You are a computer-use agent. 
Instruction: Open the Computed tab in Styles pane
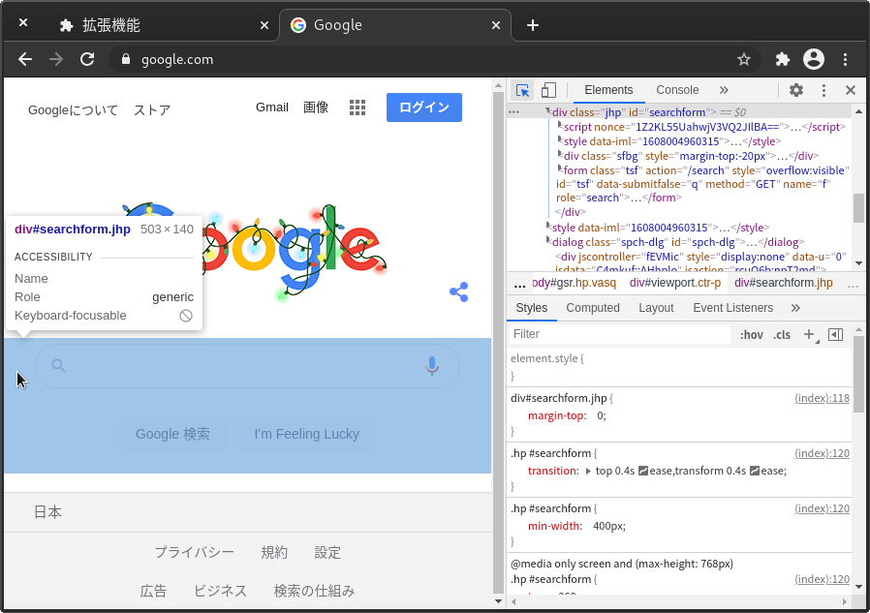point(593,308)
